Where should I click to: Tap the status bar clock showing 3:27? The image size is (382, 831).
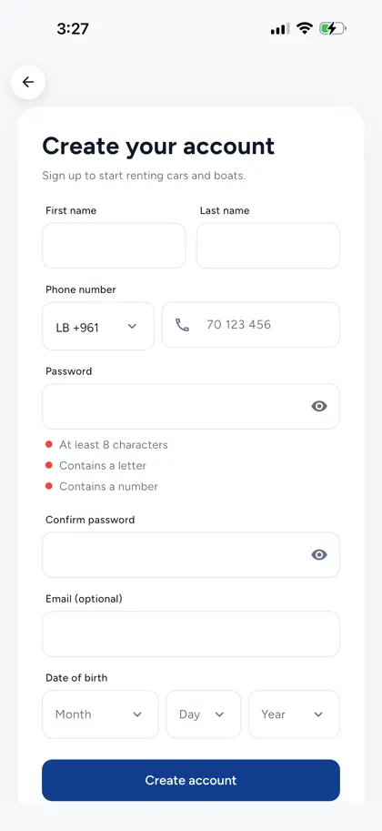coord(73,28)
